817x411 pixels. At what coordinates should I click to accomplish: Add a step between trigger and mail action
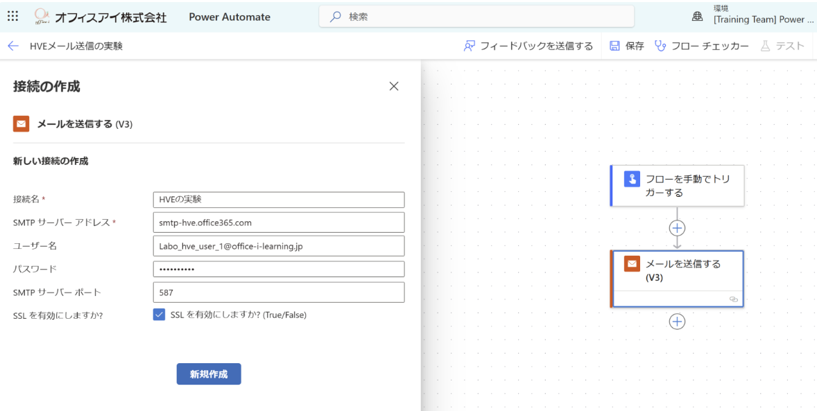[x=677, y=227]
